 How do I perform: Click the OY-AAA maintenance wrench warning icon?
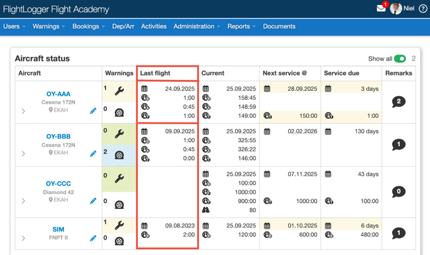[x=119, y=91]
